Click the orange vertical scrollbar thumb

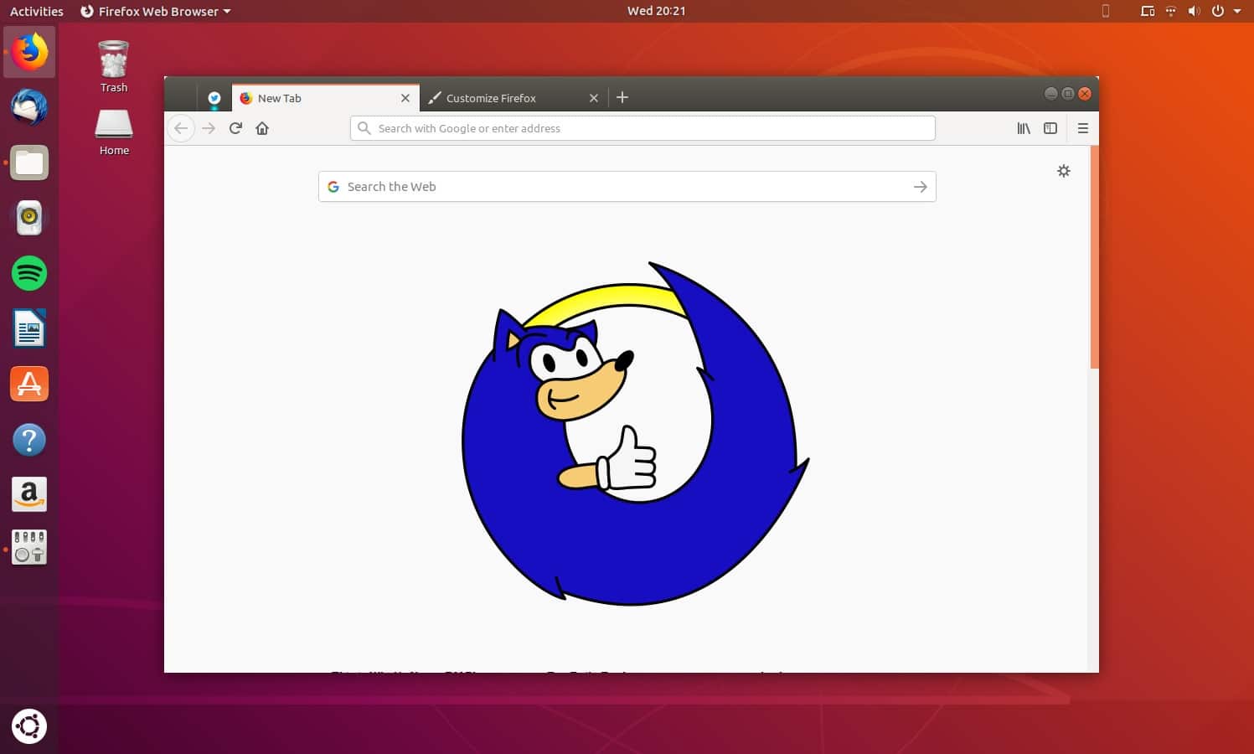(x=1094, y=257)
